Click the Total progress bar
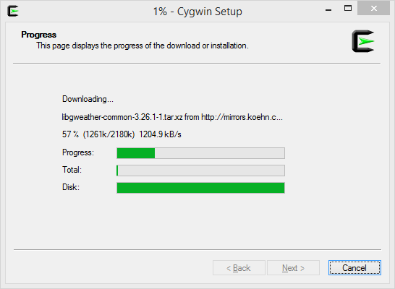 [x=201, y=171]
